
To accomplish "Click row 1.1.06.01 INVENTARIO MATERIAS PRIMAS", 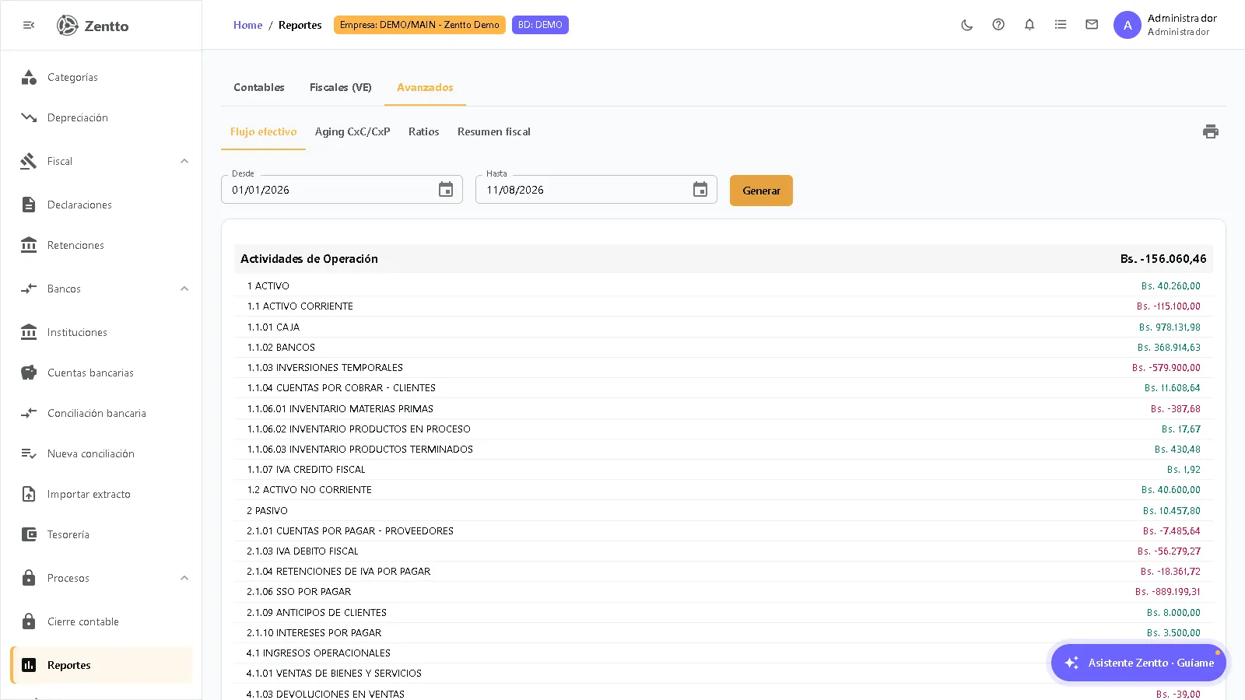I will tap(724, 409).
